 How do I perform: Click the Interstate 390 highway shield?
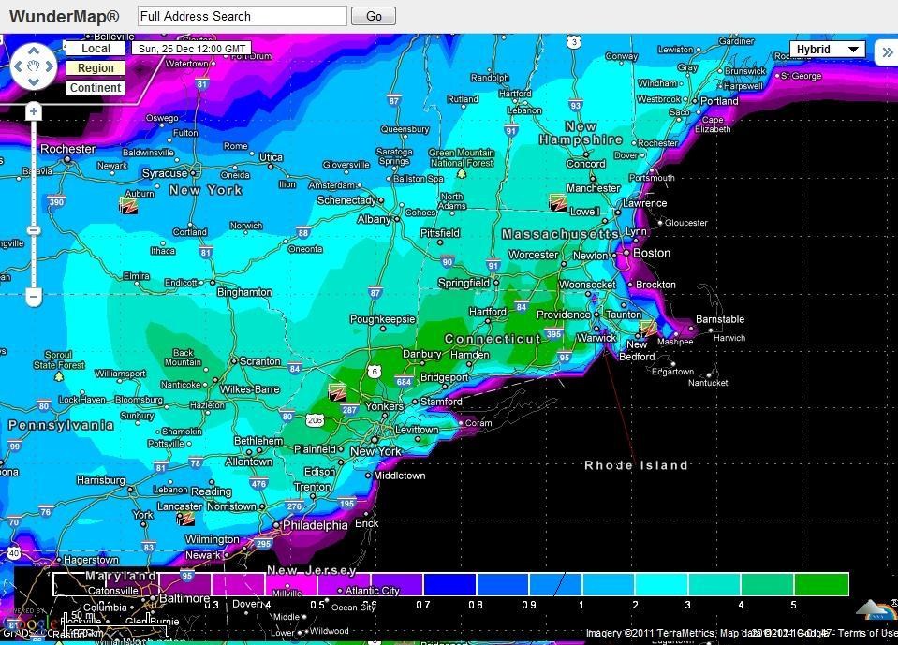click(56, 201)
